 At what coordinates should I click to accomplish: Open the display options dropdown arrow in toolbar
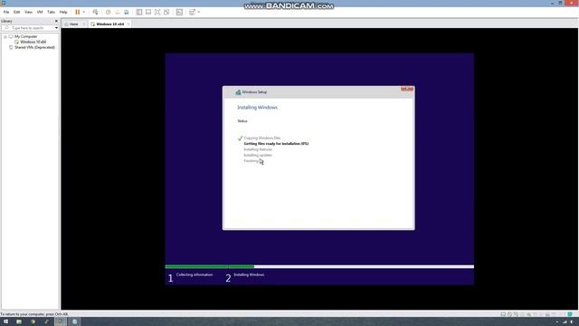pyautogui.click(x=199, y=12)
